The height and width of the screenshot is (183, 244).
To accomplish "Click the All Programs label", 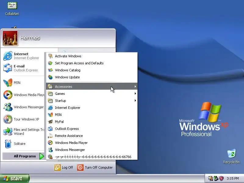I will [x=25, y=156].
